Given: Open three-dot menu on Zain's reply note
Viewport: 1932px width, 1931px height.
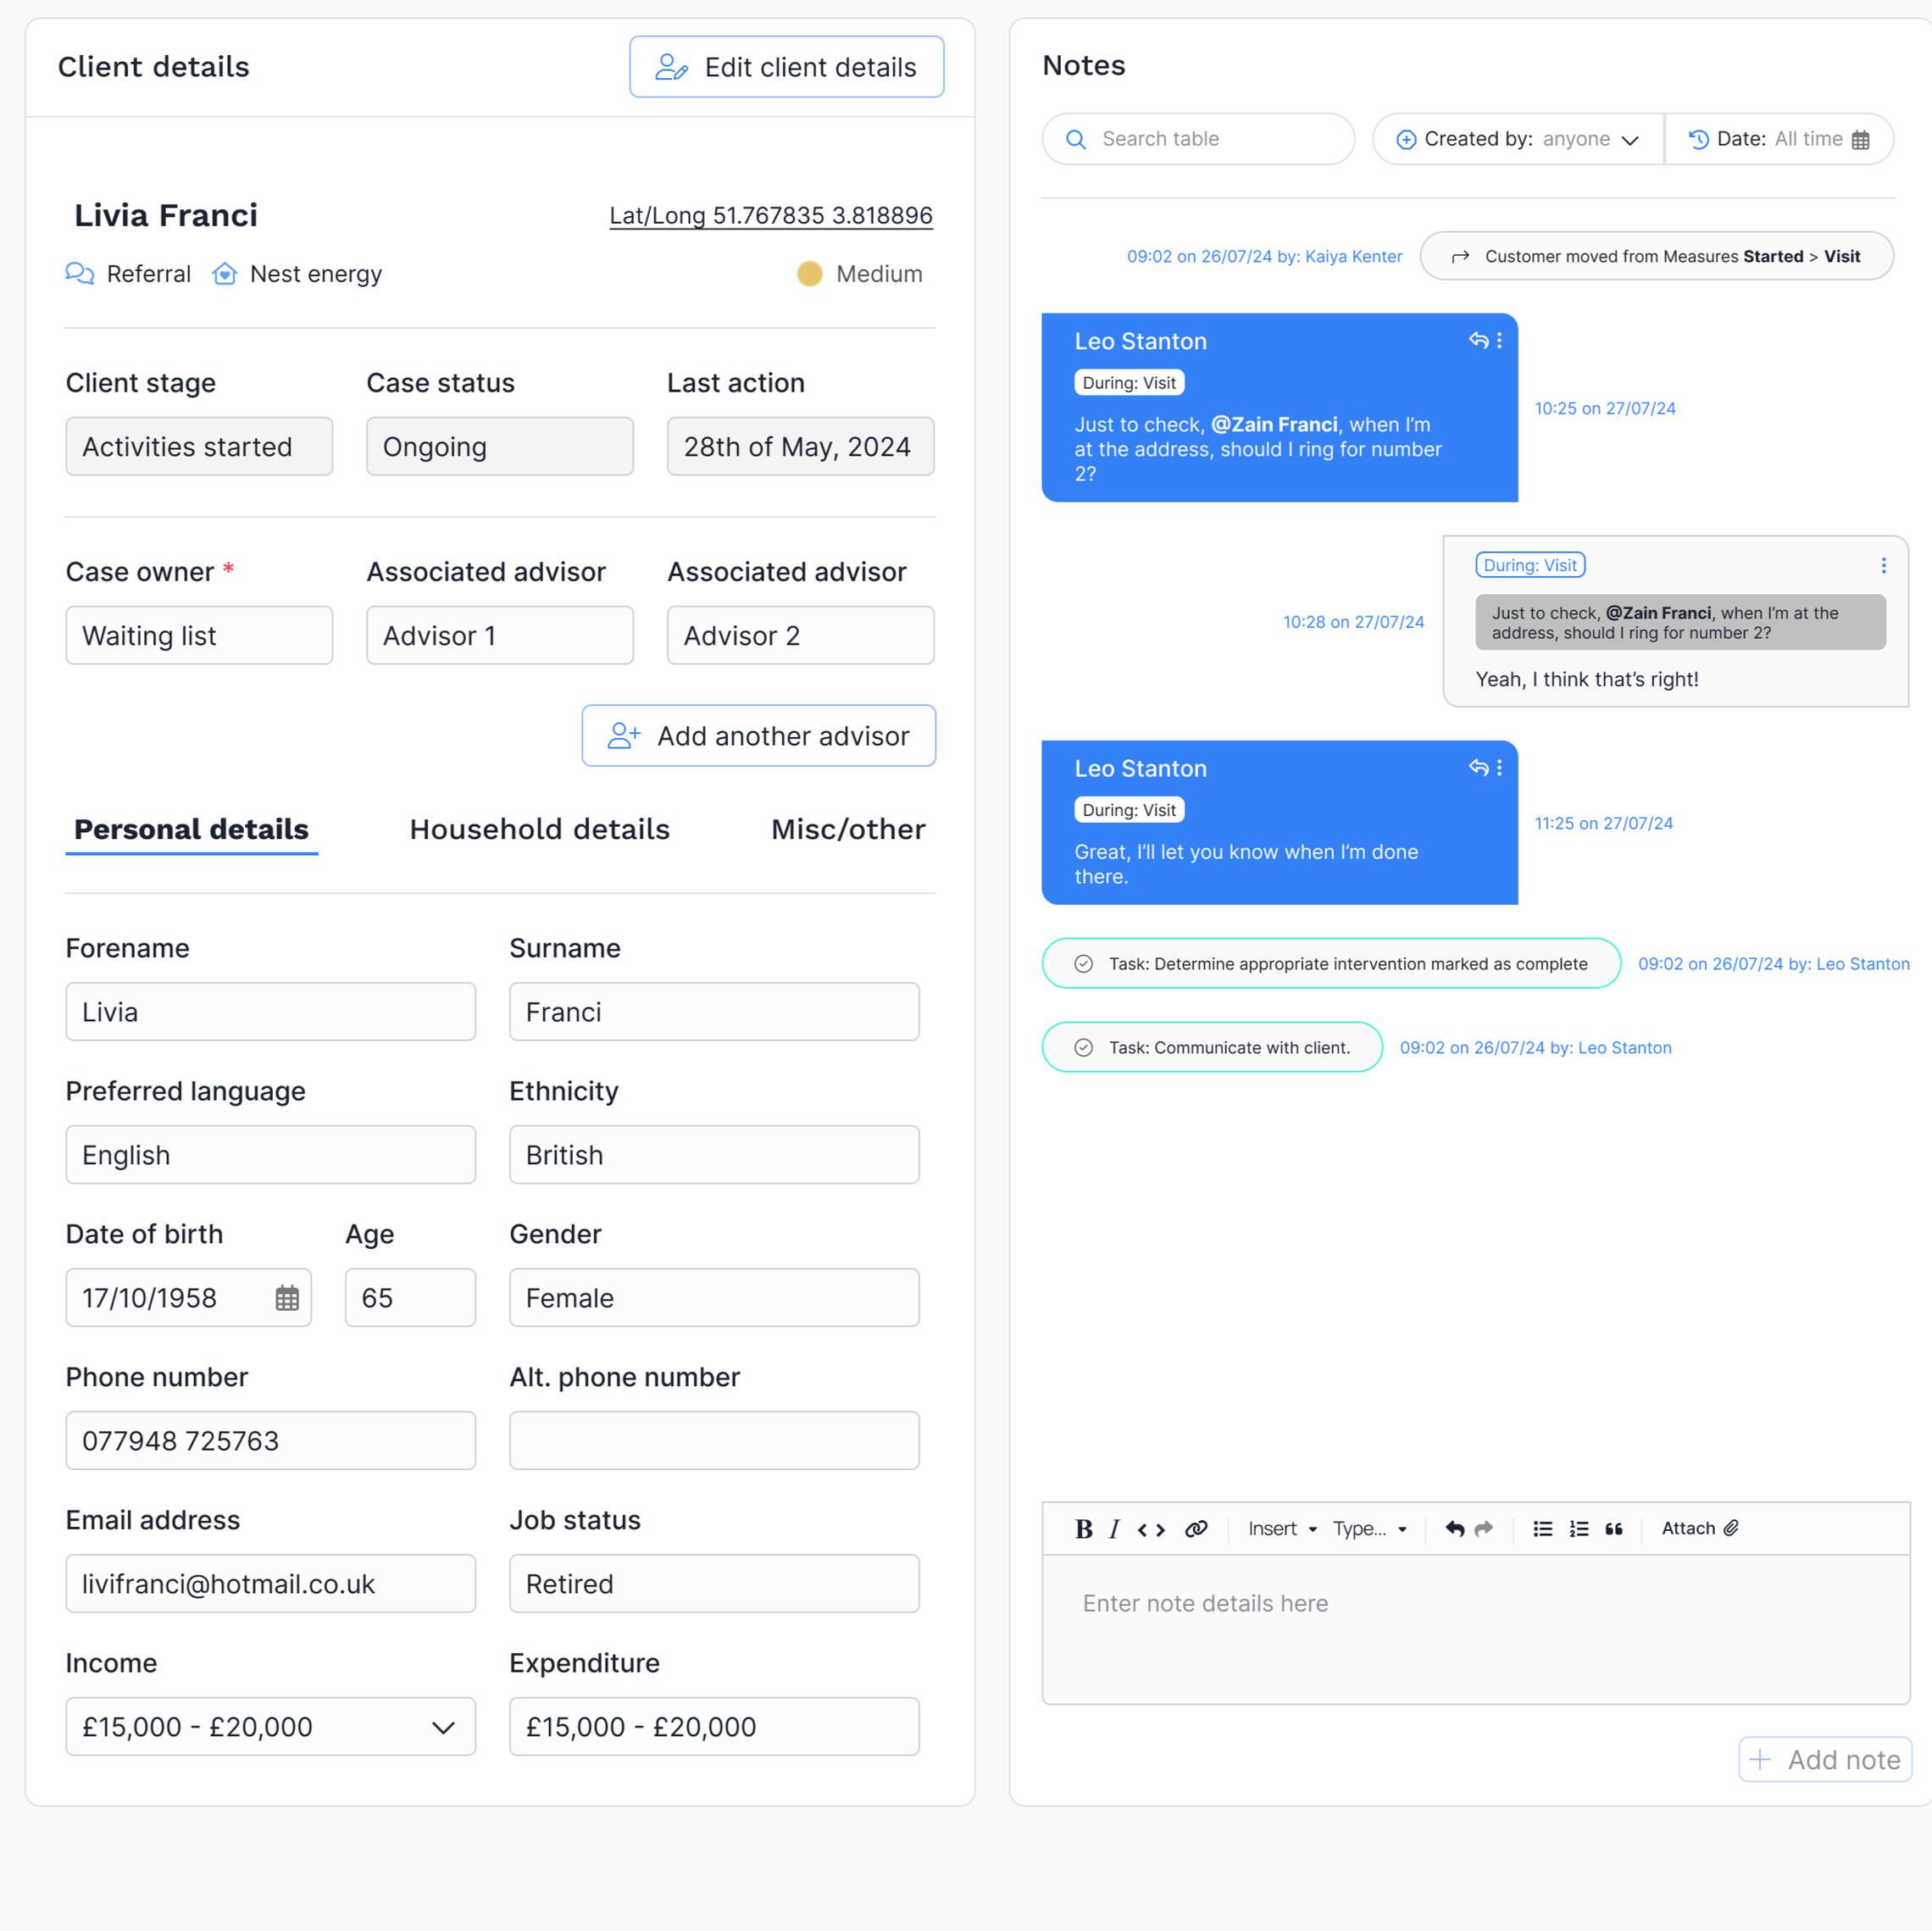Looking at the screenshot, I should pyautogui.click(x=1883, y=565).
